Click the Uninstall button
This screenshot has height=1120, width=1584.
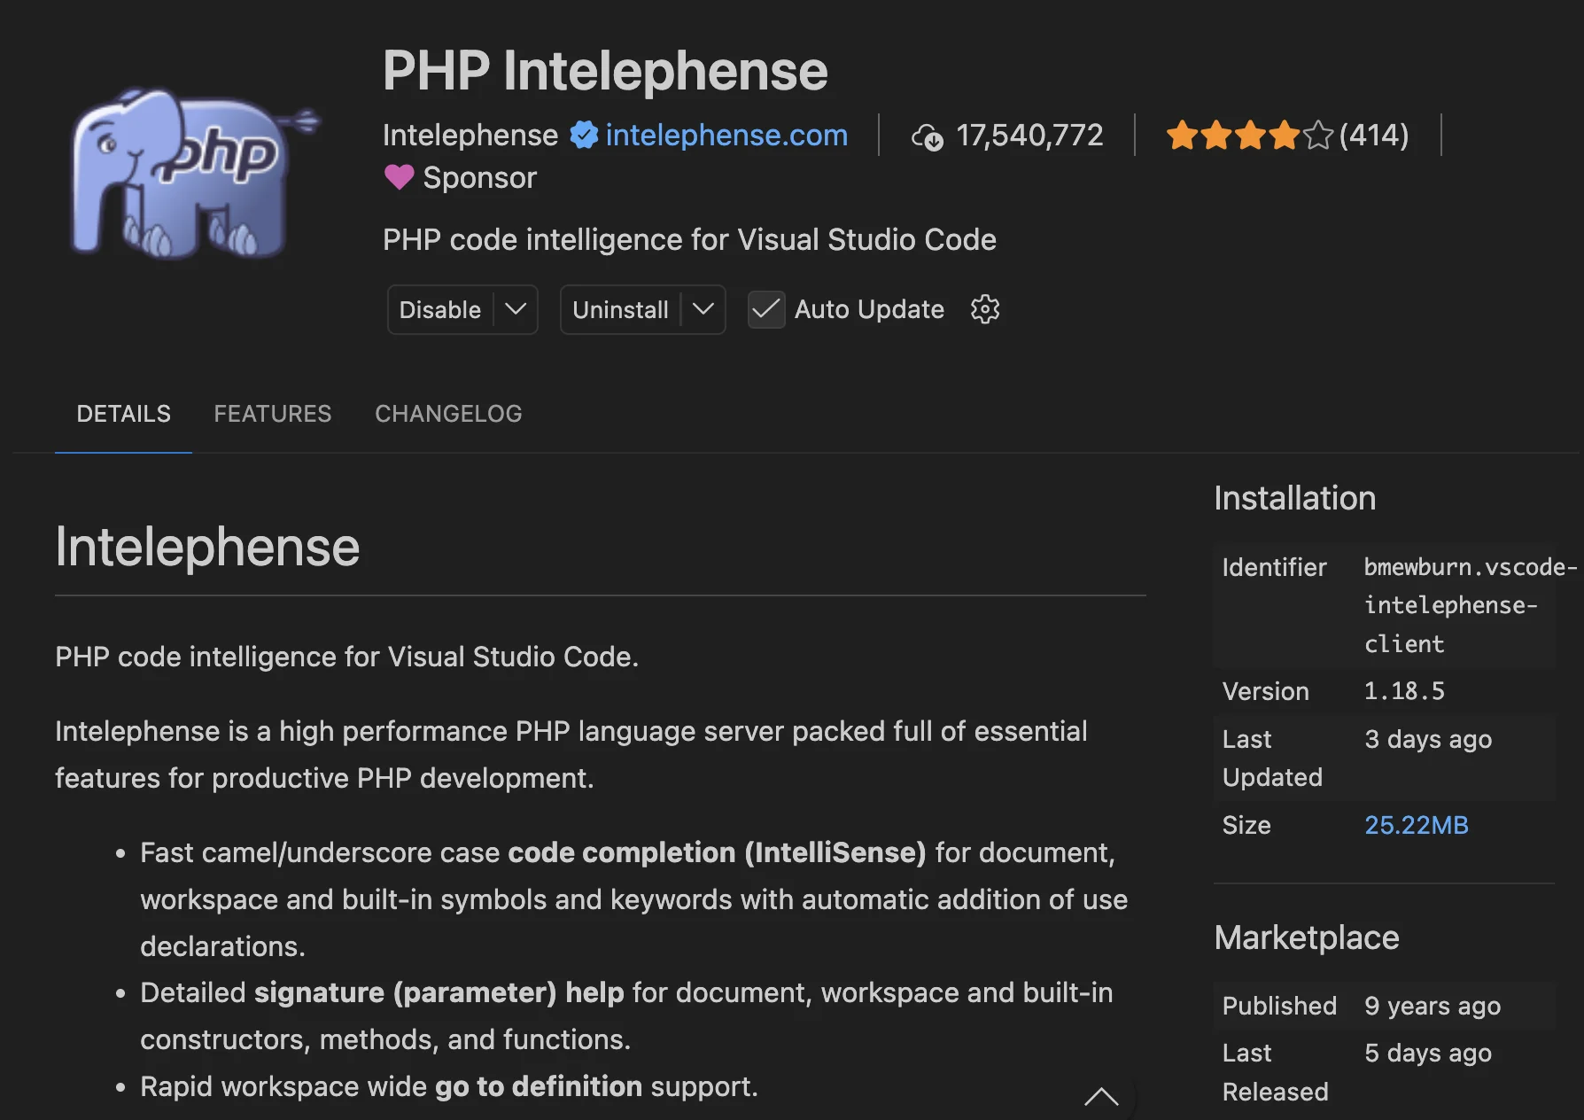[x=620, y=309]
